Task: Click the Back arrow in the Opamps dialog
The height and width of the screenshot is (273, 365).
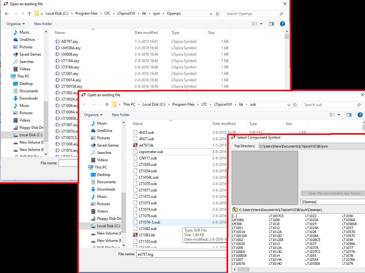Action: pos(7,14)
